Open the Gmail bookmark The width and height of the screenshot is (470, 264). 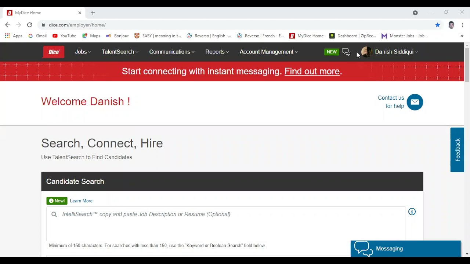(x=37, y=36)
